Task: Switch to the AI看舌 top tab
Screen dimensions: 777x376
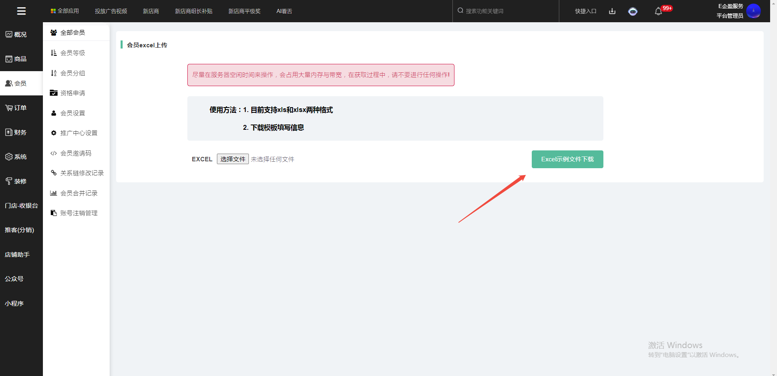Action: tap(284, 11)
